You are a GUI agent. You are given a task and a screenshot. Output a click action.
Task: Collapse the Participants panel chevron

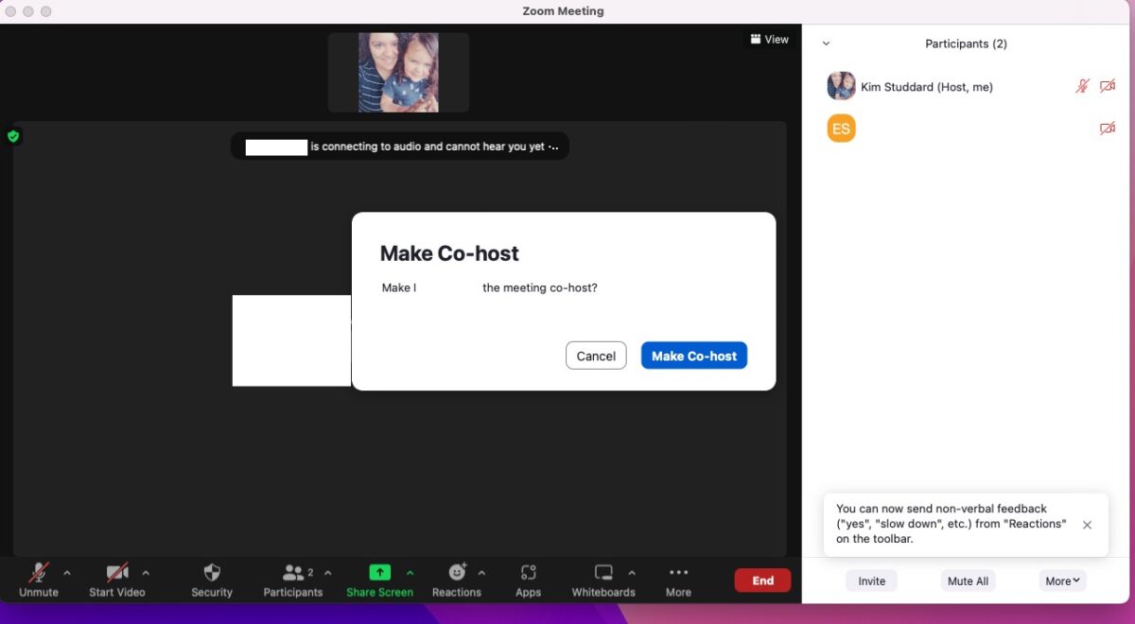(826, 43)
